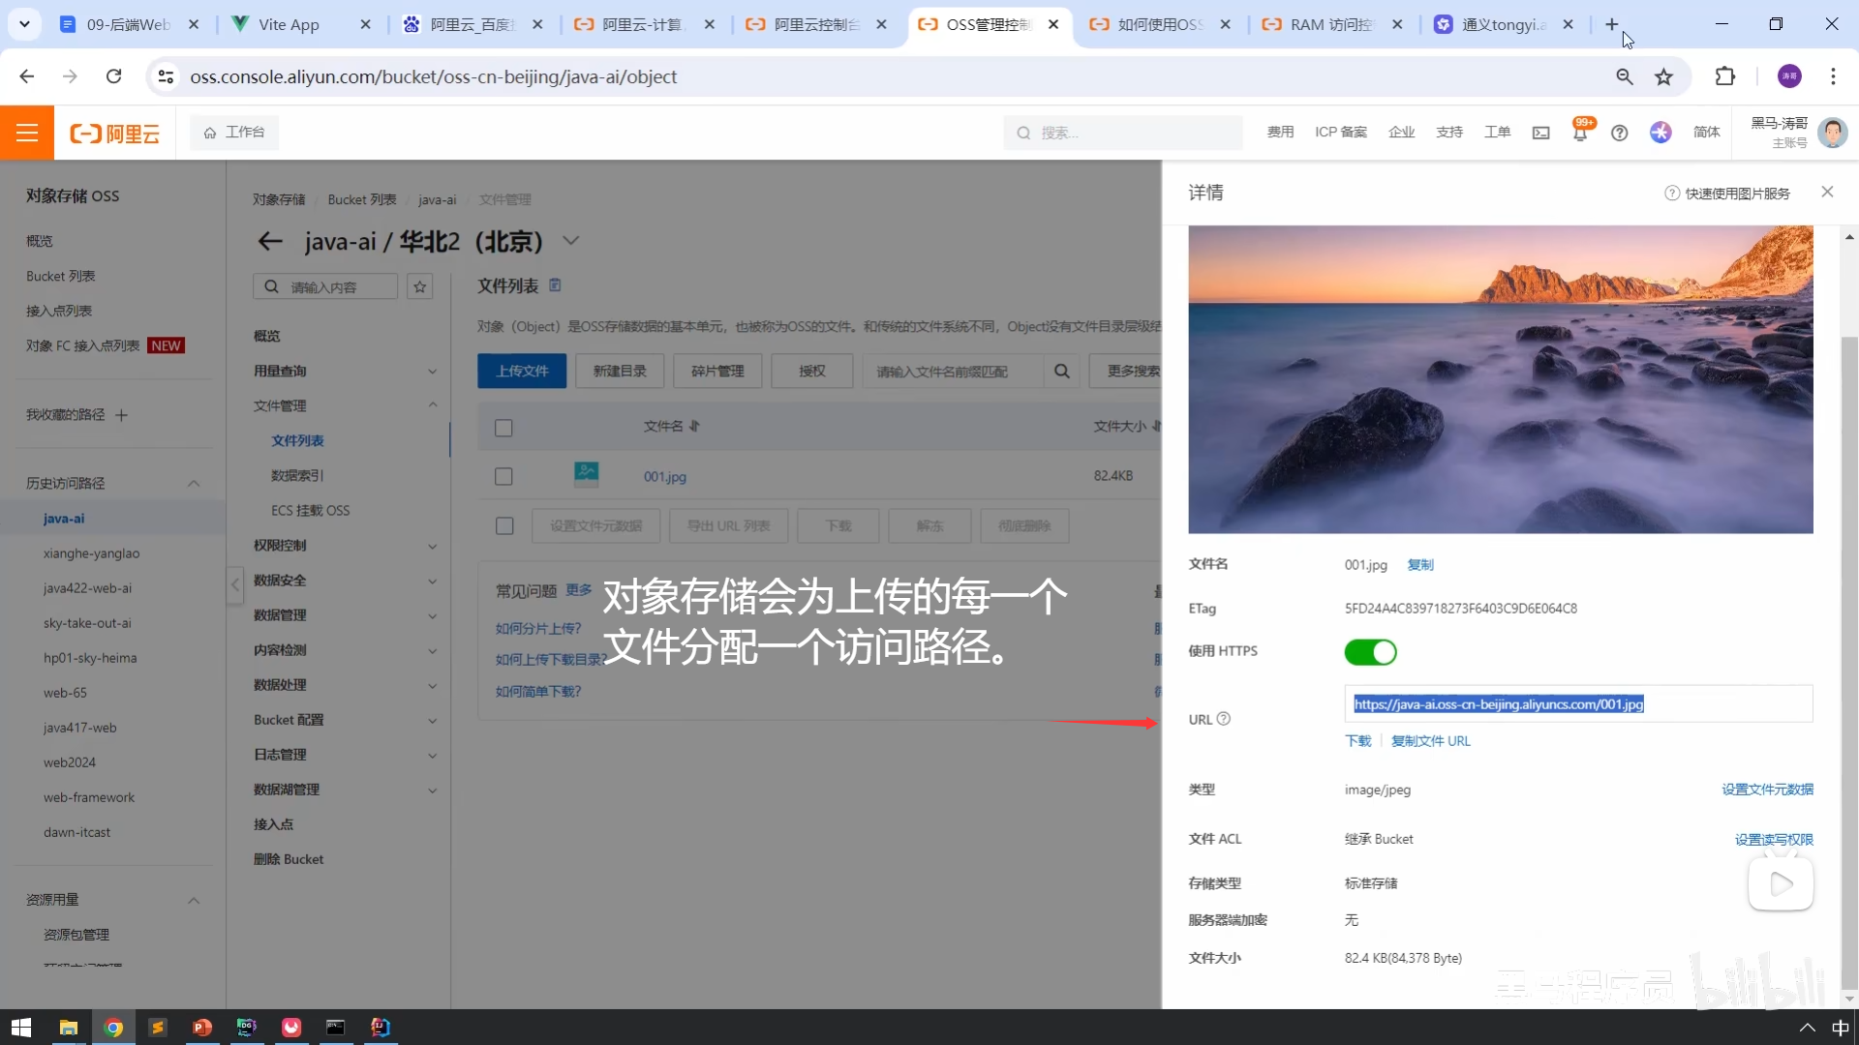The image size is (1859, 1045).
Task: Open the Aliyun hamburger menu icon
Action: pos(27,133)
